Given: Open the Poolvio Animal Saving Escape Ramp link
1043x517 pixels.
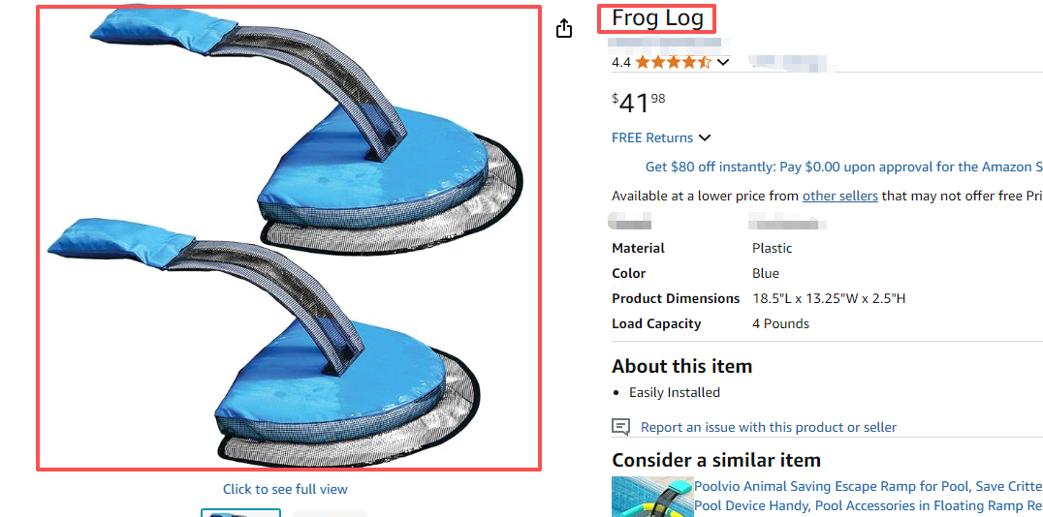Looking at the screenshot, I should tap(868, 487).
